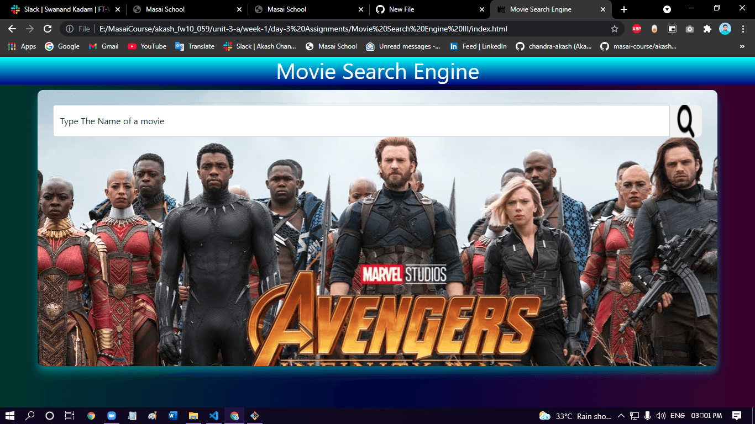Image resolution: width=755 pixels, height=424 pixels.
Task: Open the Feed | LinkedIn bookmark
Action: (478, 46)
